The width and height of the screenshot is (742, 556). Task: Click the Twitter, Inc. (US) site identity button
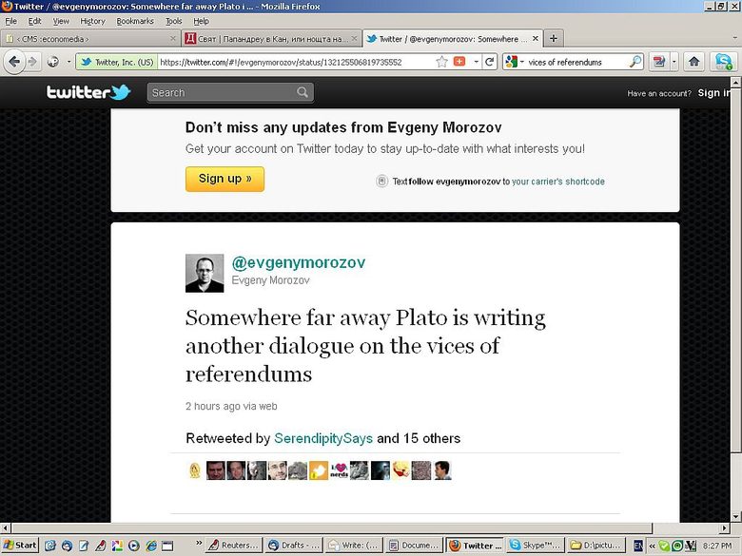pos(116,62)
